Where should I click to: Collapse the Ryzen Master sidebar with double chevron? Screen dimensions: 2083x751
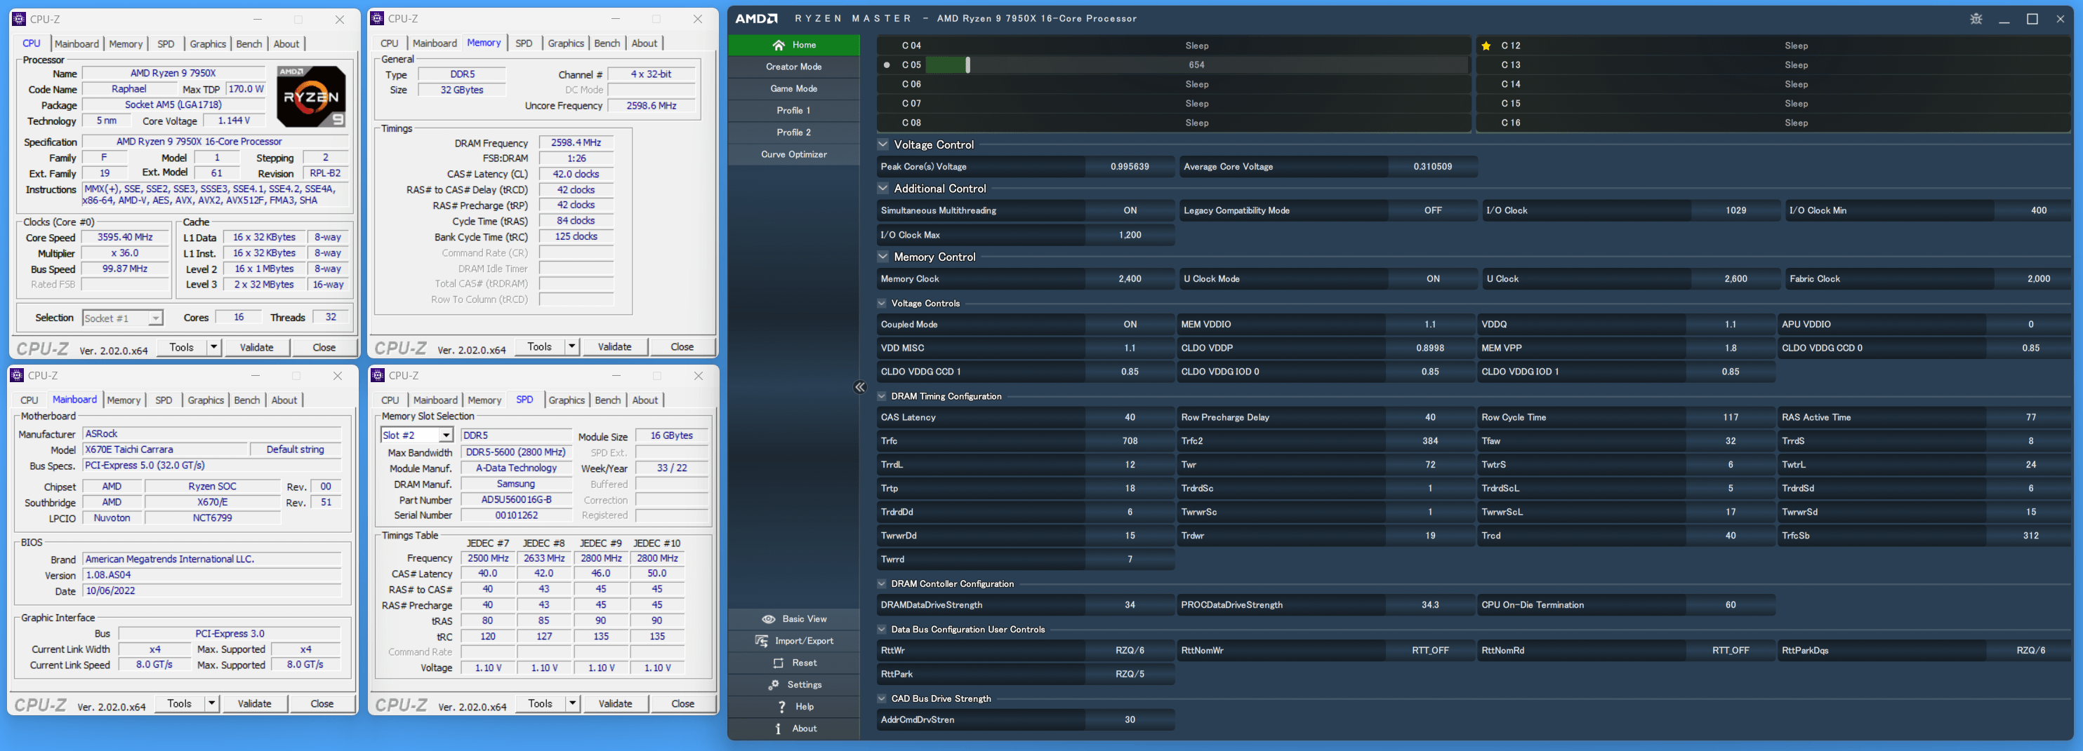(x=859, y=388)
